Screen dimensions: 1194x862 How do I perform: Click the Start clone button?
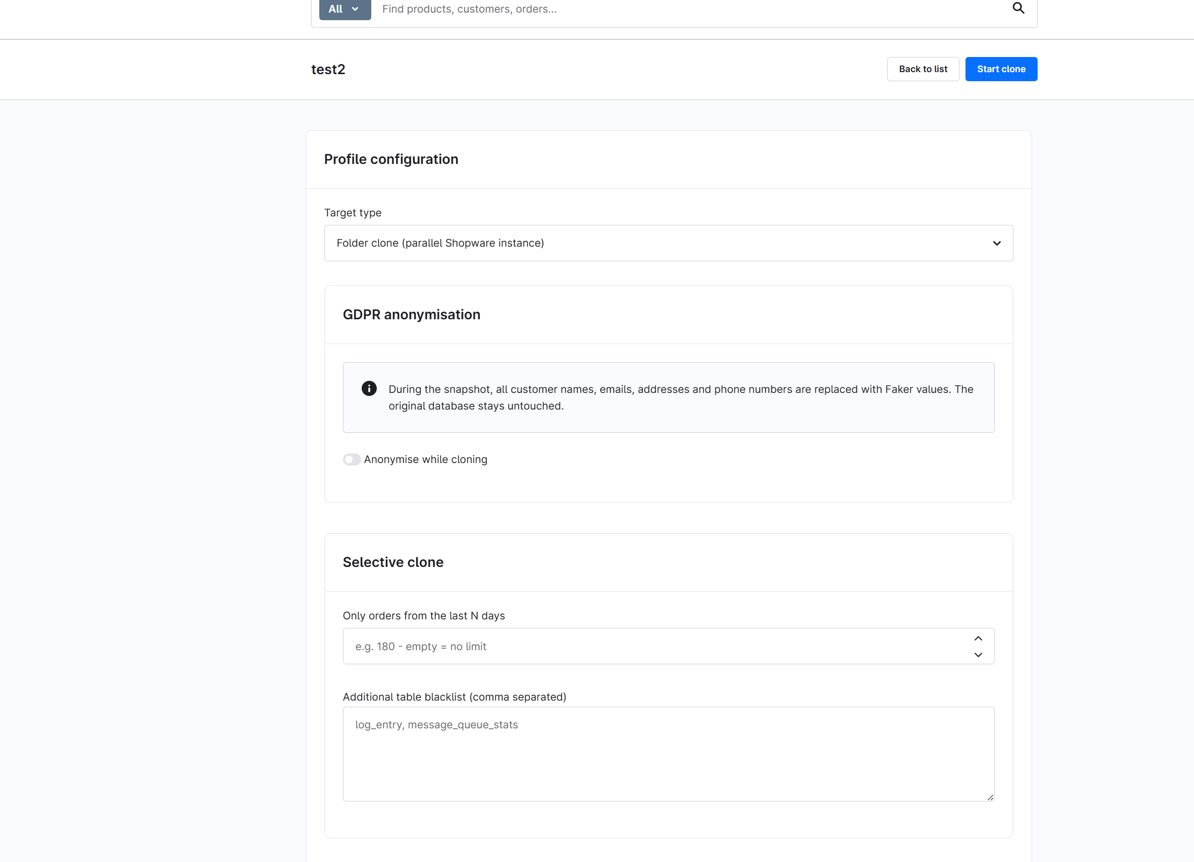coord(1001,69)
